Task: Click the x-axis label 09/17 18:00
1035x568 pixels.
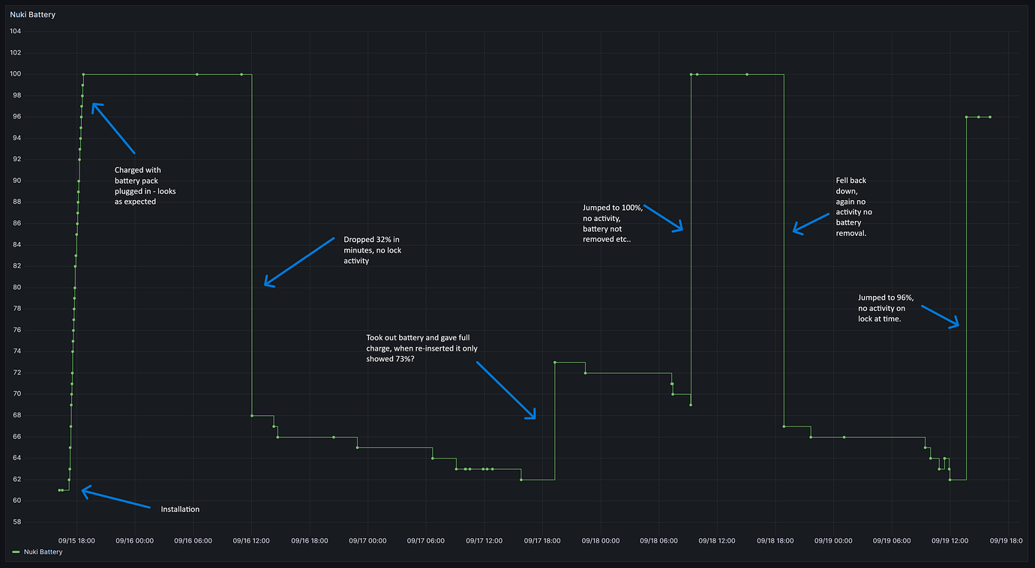Action: pos(542,540)
